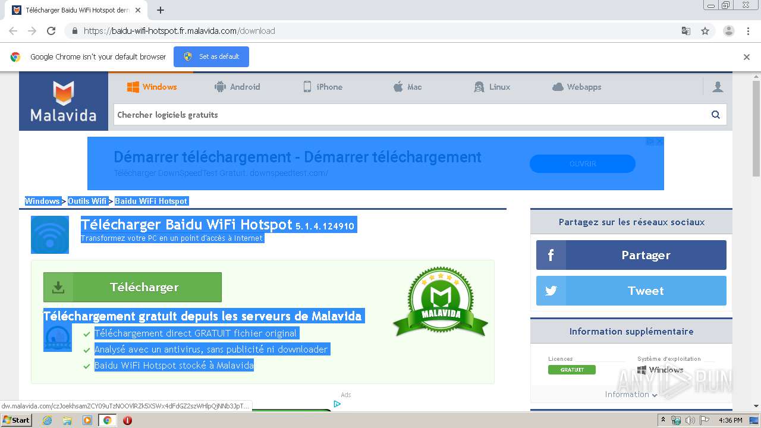Click the green Télécharger button
Viewport: 761px width, 428px height.
133,287
